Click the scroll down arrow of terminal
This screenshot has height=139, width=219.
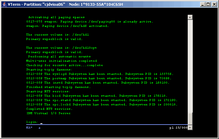190,127
